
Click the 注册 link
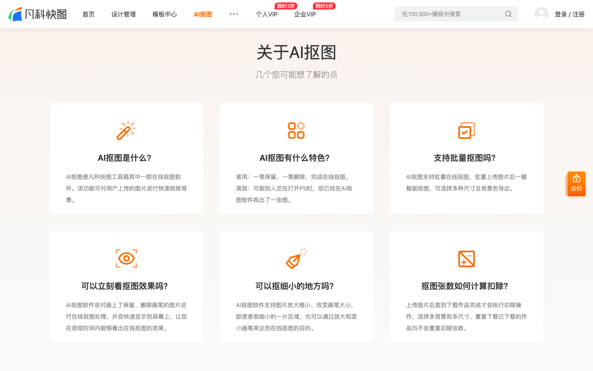point(578,14)
